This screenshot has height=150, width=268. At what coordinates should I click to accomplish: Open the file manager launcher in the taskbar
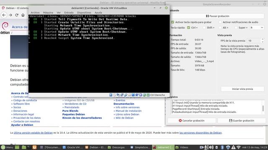click(24, 147)
